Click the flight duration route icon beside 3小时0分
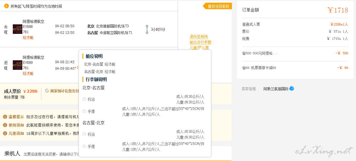Viewport: 356px width, 161px height. coord(147,29)
